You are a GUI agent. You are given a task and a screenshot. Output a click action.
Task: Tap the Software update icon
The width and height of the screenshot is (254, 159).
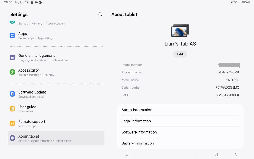click(x=12, y=94)
